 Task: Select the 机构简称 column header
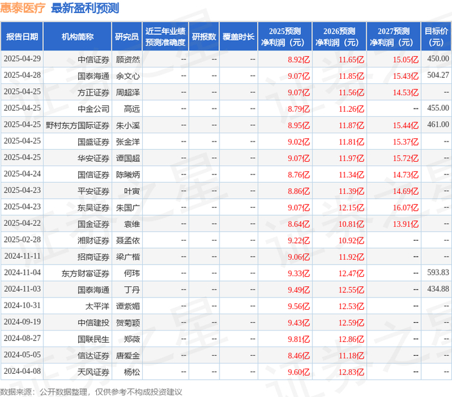click(x=77, y=36)
